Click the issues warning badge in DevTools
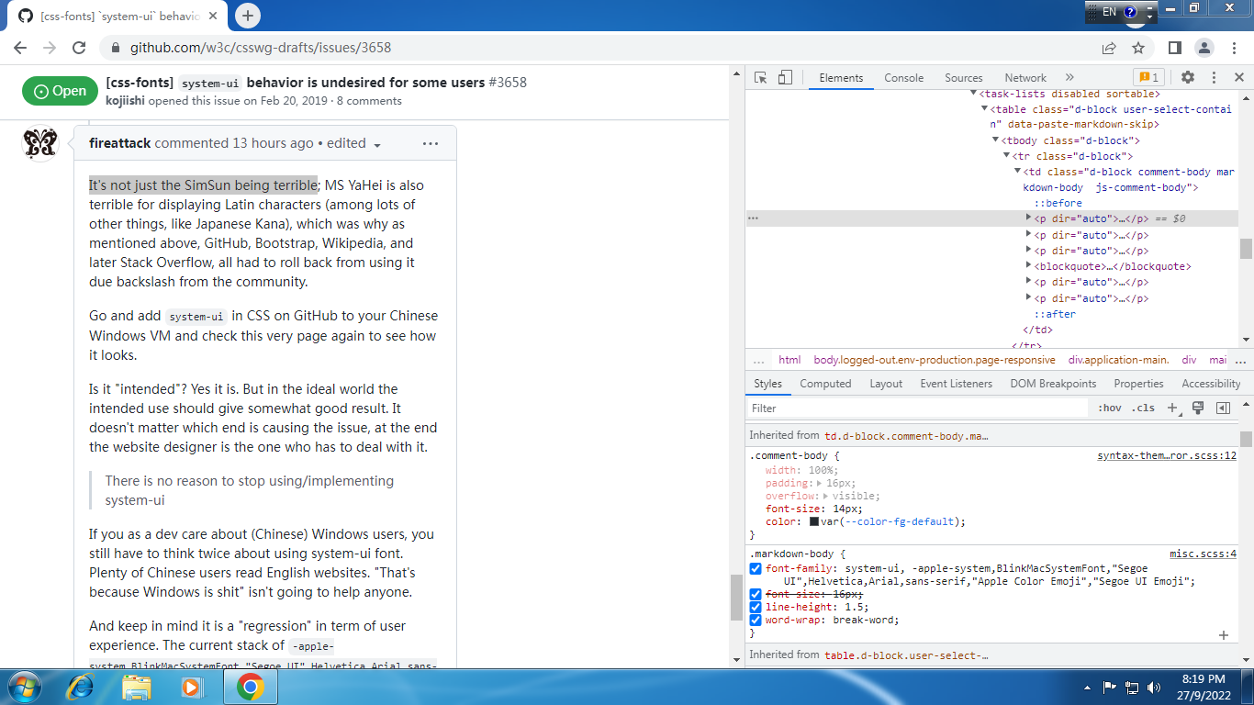1254x705 pixels. (x=1148, y=78)
